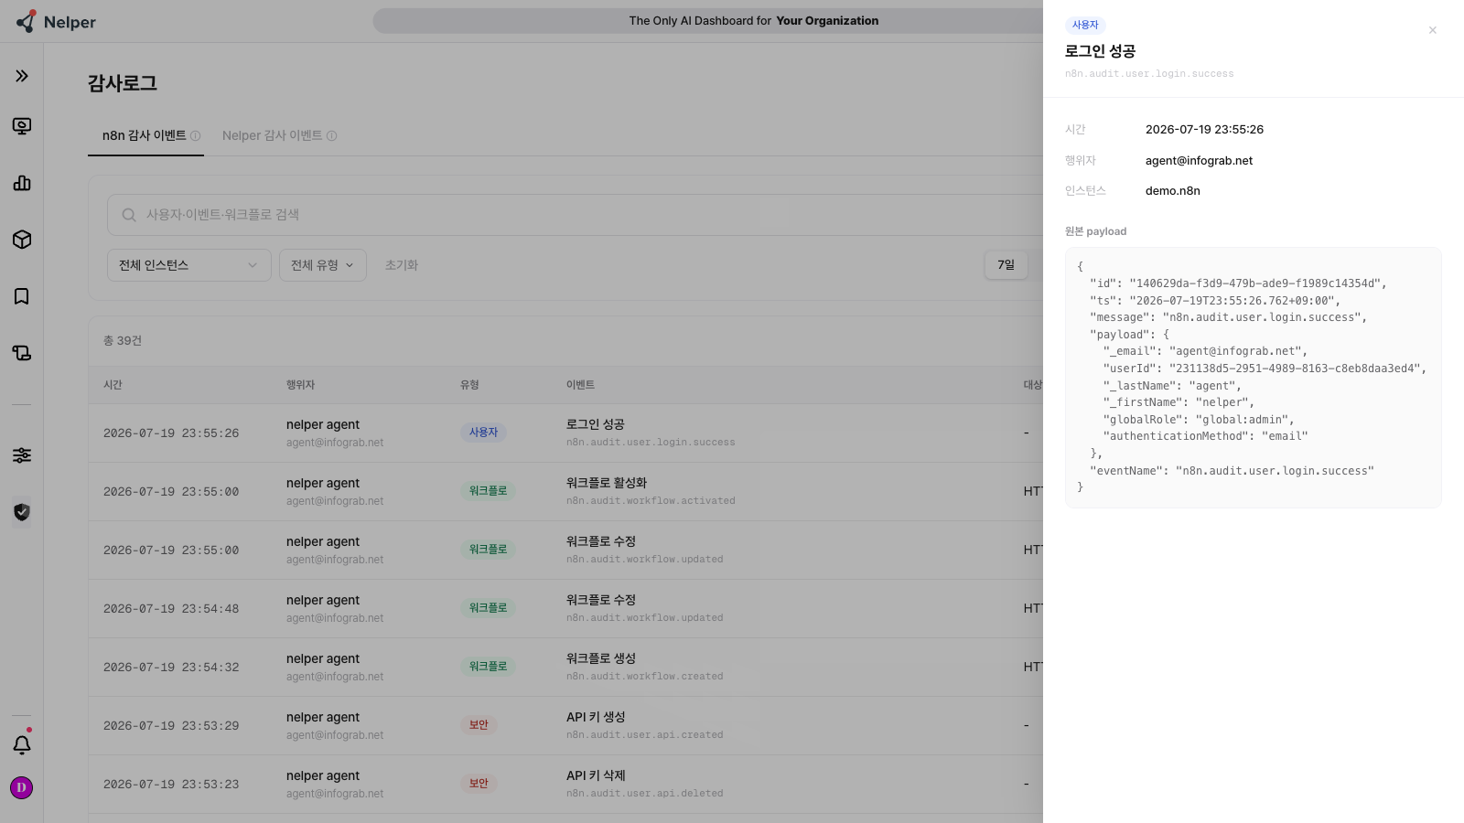This screenshot has height=823, width=1464.
Task: Open the 전체 유형 filter dropdown
Action: [x=323, y=265]
